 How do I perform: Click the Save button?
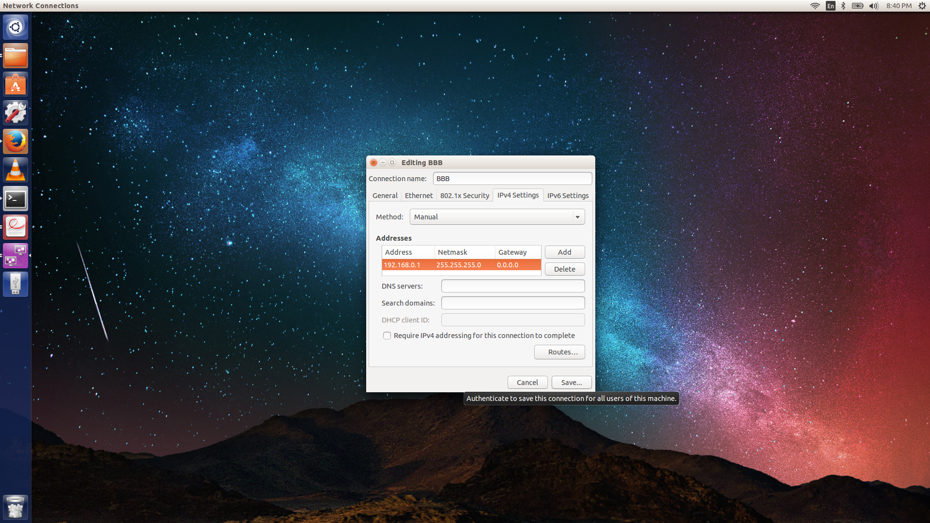571,382
